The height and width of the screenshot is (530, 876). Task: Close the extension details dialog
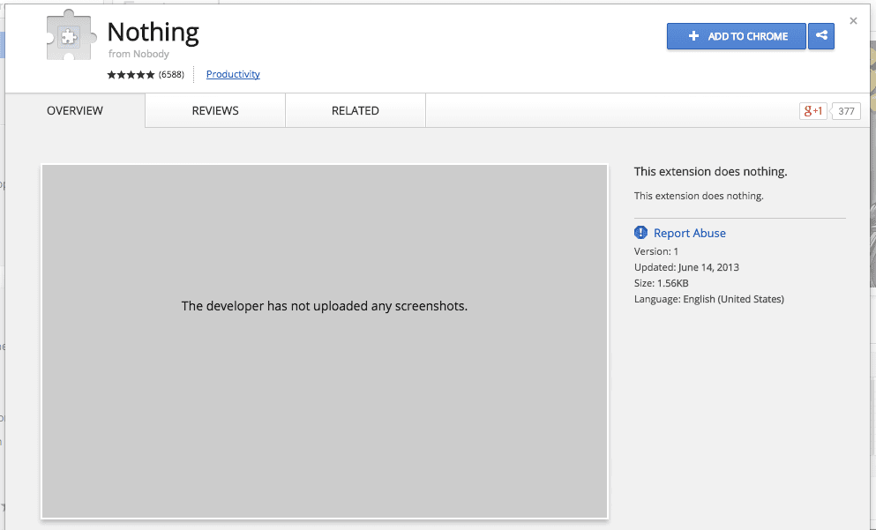[x=853, y=20]
